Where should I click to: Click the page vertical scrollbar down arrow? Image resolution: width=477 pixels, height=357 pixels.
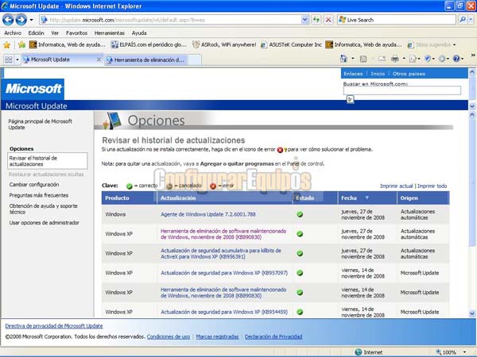(x=472, y=313)
